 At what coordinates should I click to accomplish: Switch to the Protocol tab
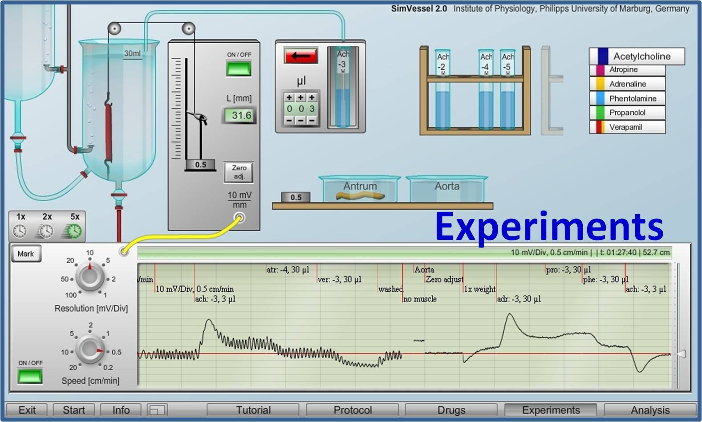pos(353,410)
